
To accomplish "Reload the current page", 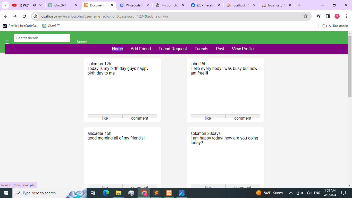I will 24,16.
